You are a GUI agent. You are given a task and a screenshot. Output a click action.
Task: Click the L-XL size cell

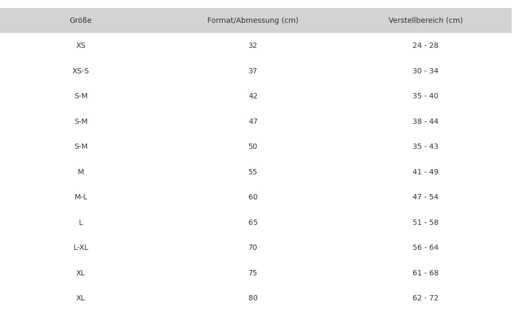click(x=80, y=248)
